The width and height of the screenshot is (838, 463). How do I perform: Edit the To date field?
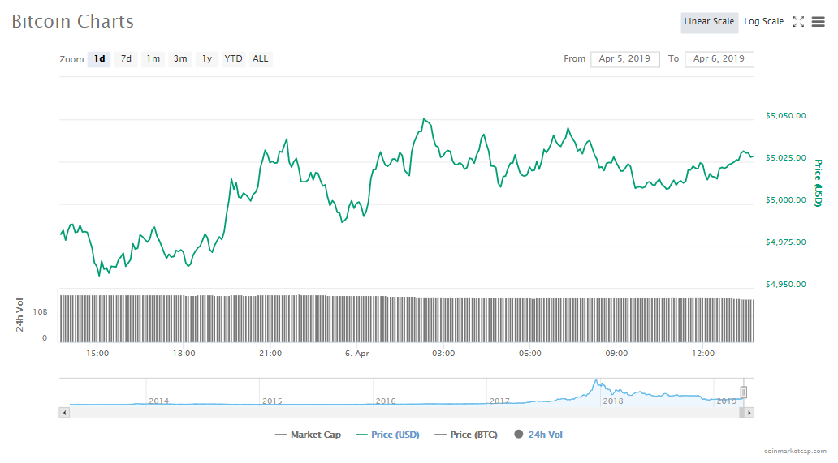click(x=719, y=59)
